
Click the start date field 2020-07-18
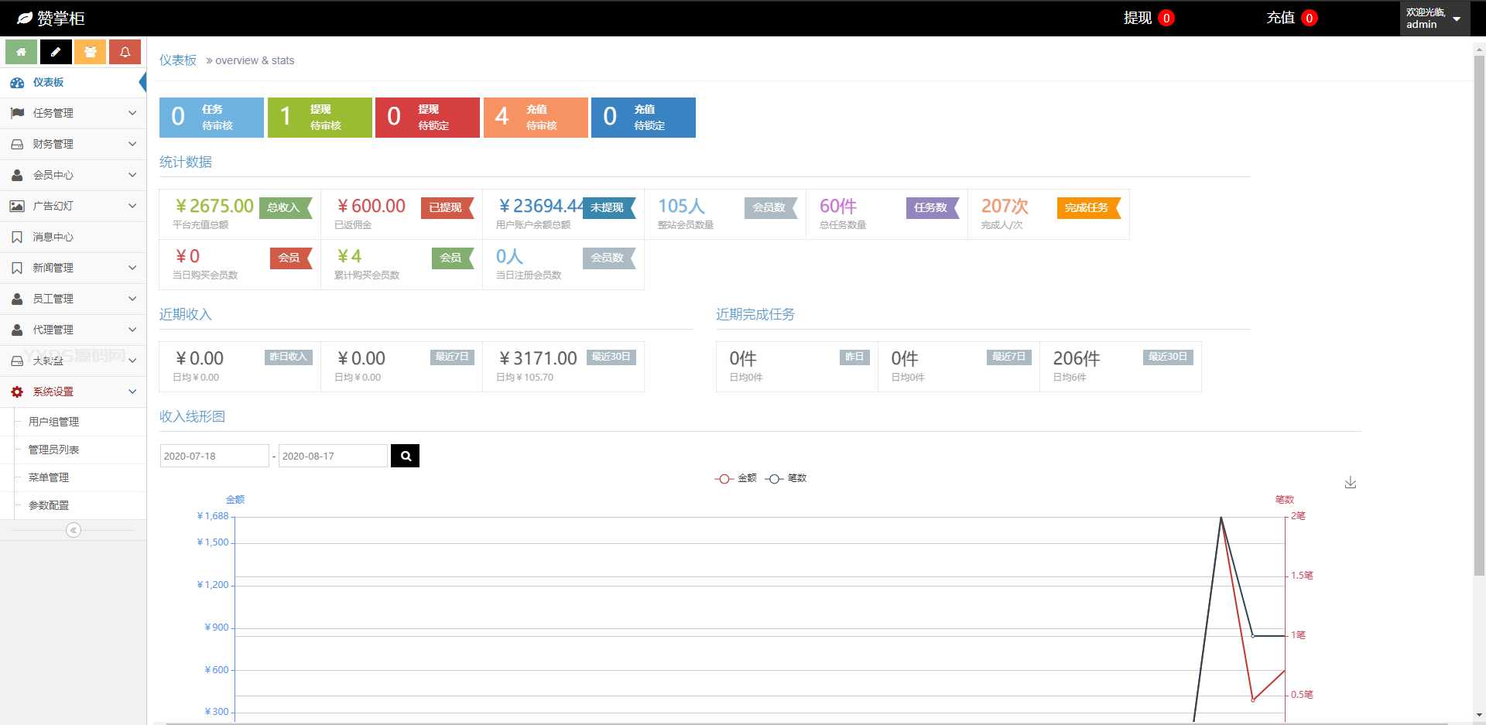[x=214, y=456]
